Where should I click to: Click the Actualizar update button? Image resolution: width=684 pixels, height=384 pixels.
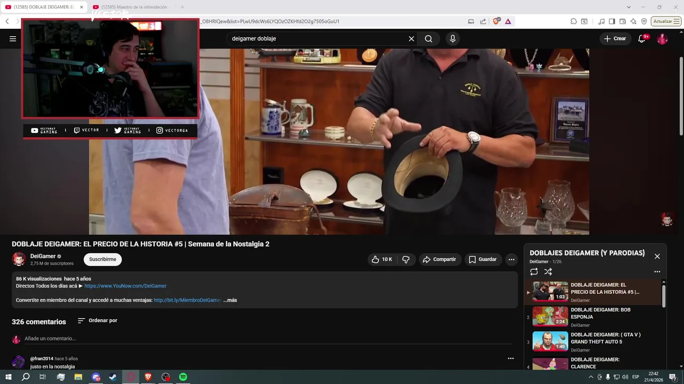point(666,21)
